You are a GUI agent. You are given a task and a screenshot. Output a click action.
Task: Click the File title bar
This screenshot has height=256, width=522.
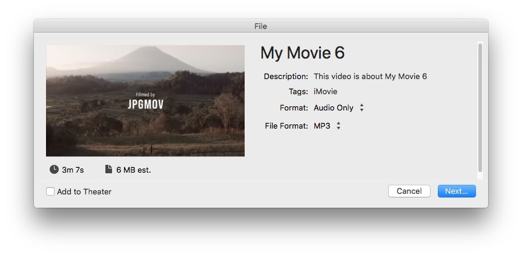pyautogui.click(x=260, y=26)
